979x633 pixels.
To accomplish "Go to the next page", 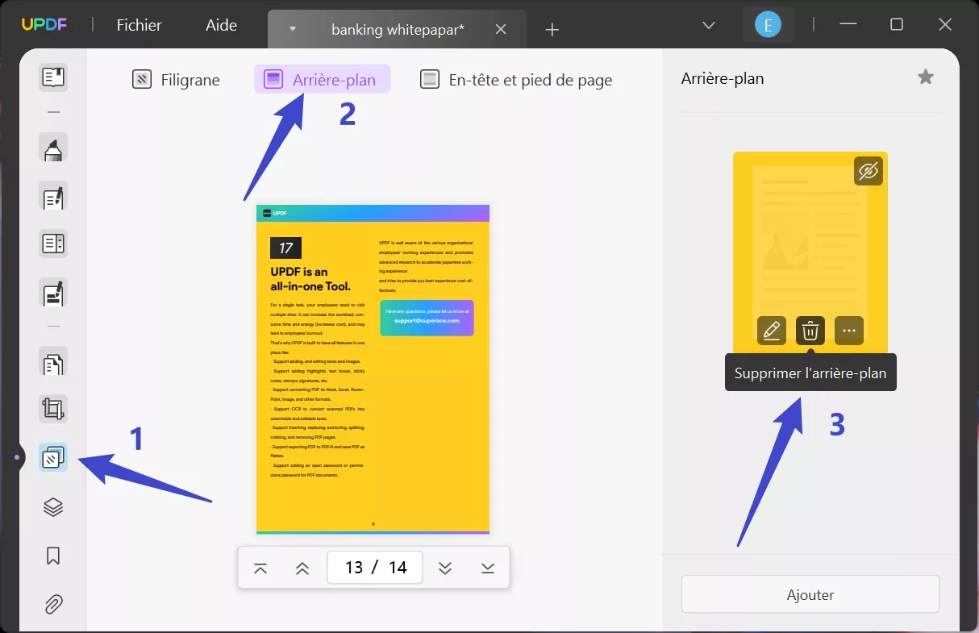I will [x=444, y=568].
